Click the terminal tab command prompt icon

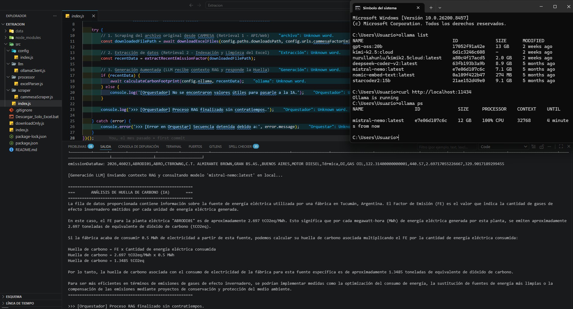357,8
